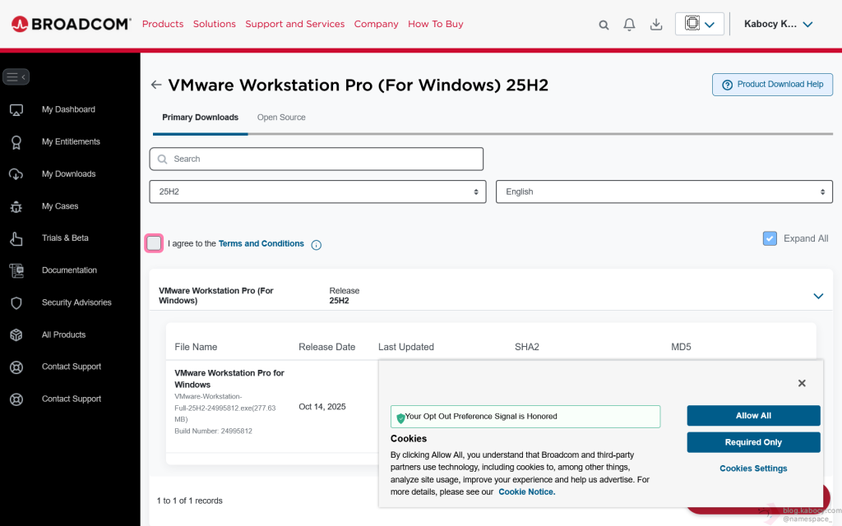
Task: Click into the Search input field
Action: (x=317, y=159)
